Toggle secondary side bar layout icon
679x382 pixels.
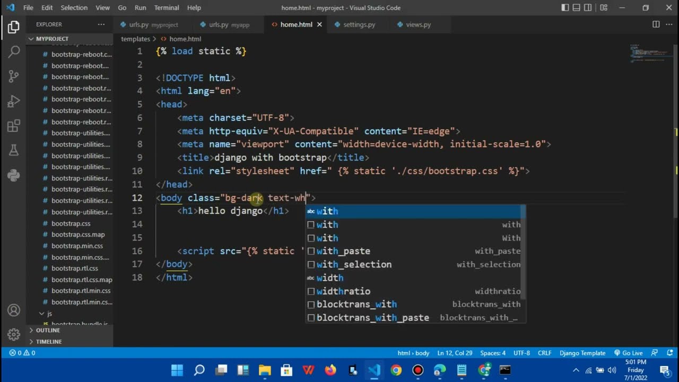(x=588, y=7)
